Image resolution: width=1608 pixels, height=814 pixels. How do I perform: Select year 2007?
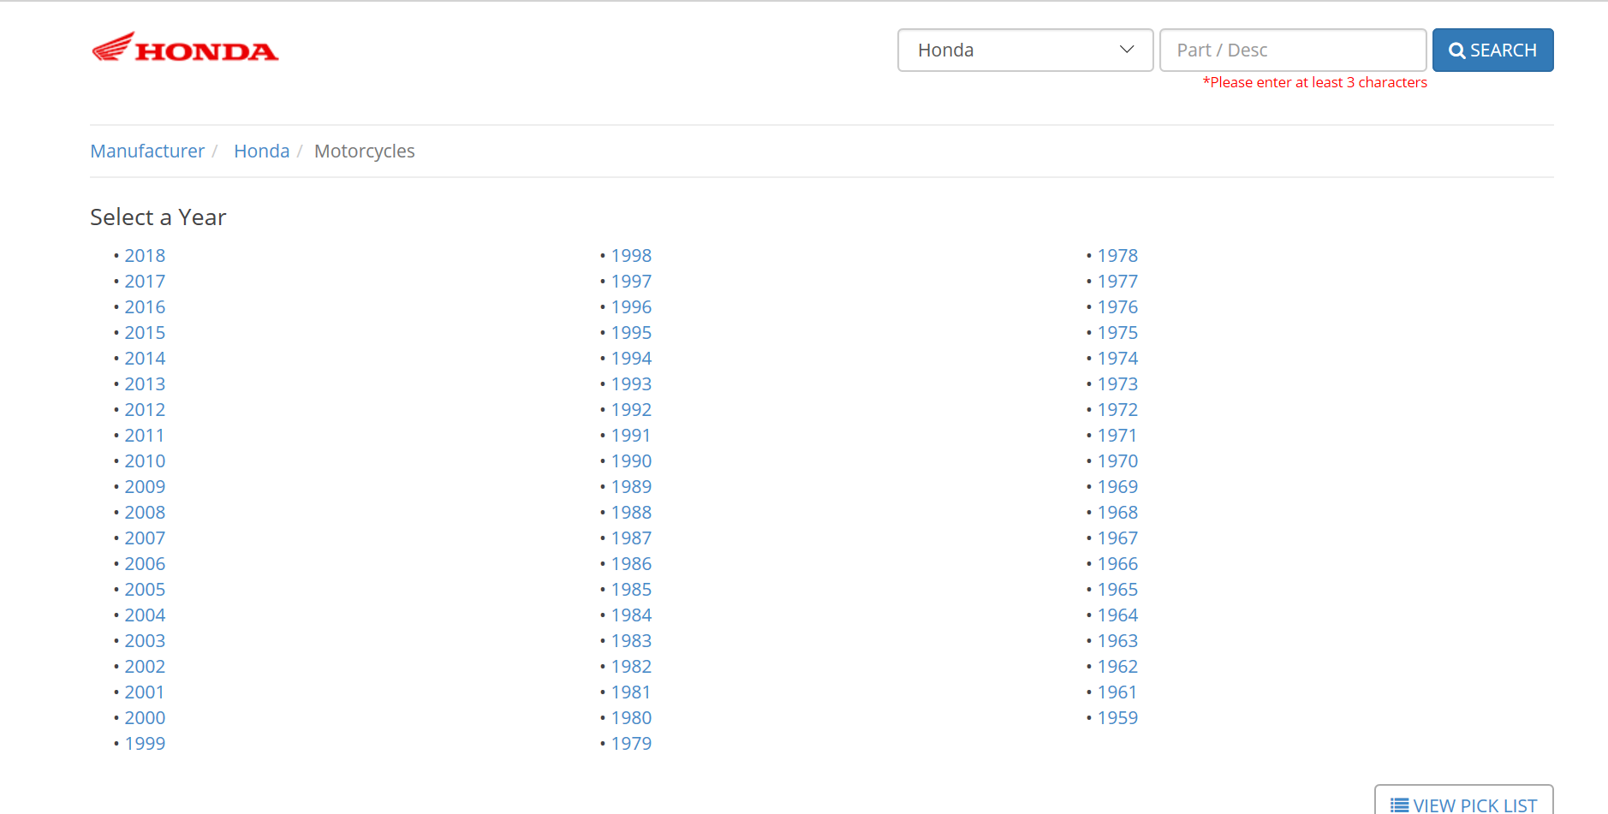pyautogui.click(x=145, y=538)
